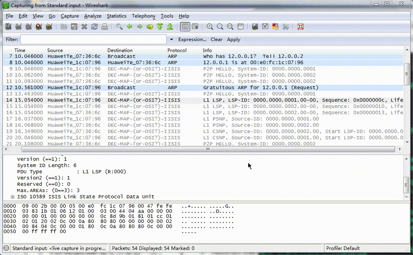Open the View menu
This screenshot has height=255, width=413.
coord(38,16)
